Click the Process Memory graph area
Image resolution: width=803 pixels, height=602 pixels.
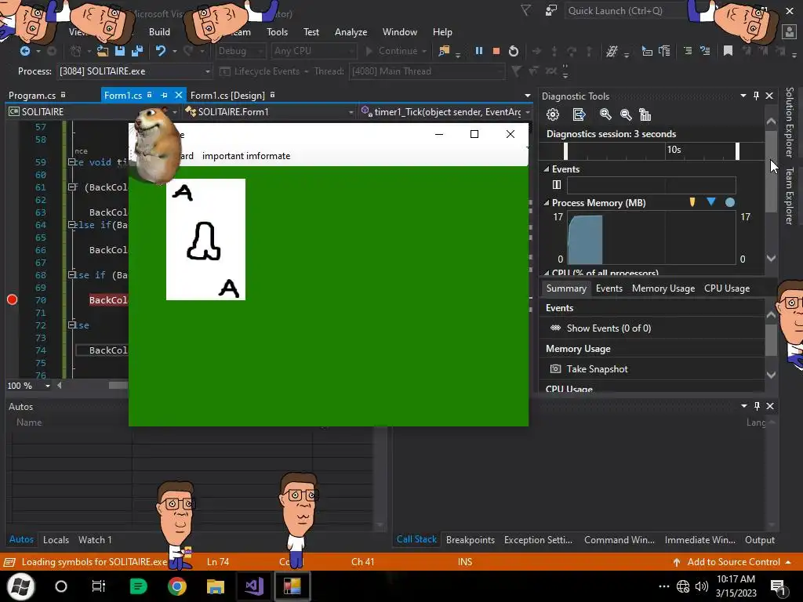(x=652, y=238)
